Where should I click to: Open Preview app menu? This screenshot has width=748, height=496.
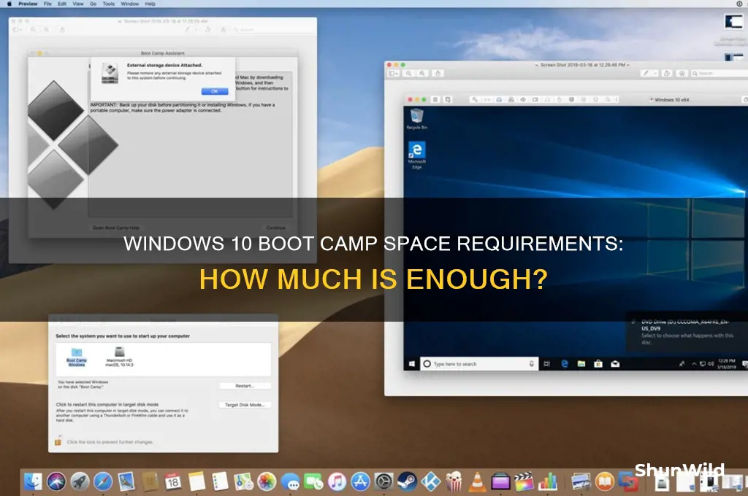pyautogui.click(x=28, y=4)
